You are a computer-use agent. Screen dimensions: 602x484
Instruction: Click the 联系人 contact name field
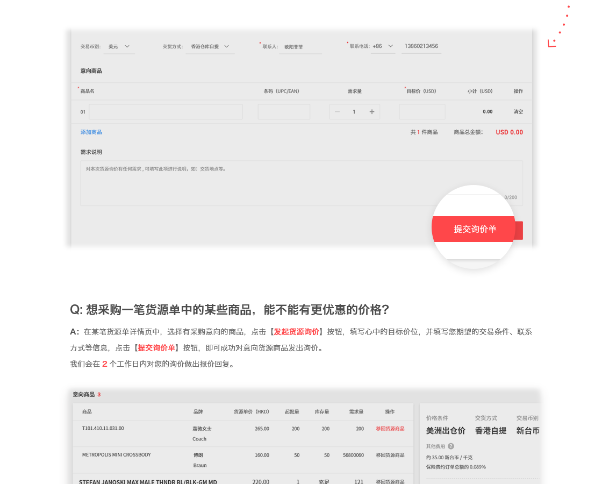(300, 47)
